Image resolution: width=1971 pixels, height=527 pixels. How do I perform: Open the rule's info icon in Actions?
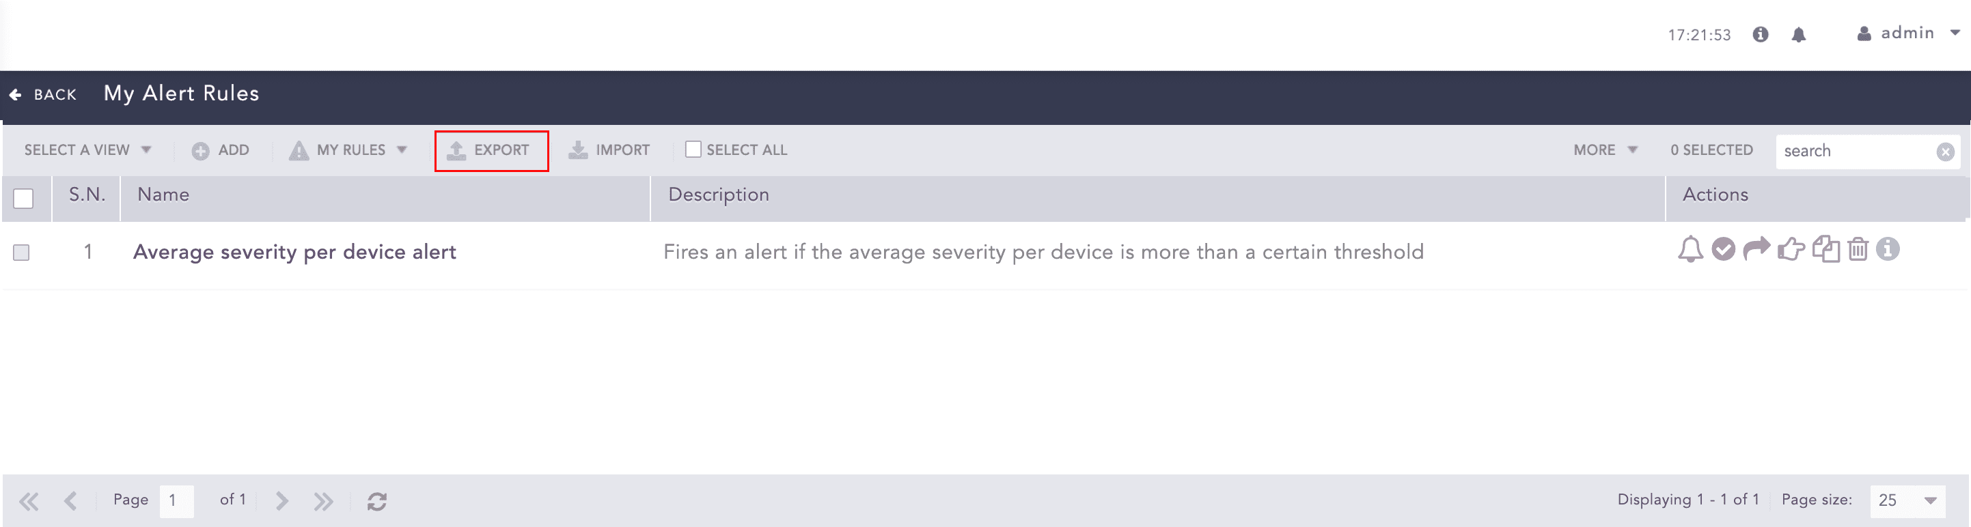1888,249
